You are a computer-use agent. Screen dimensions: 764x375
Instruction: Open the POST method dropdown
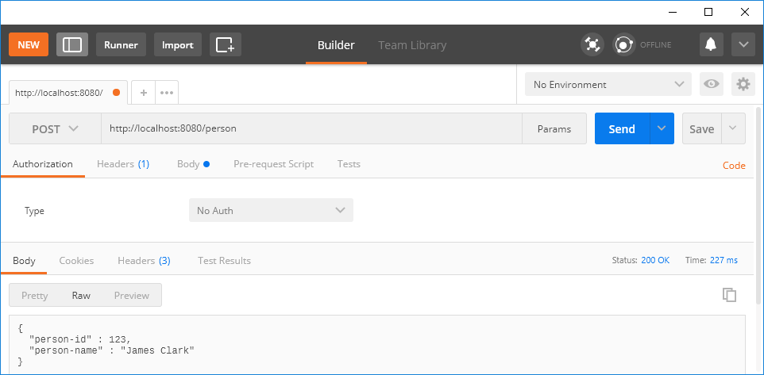pos(55,129)
